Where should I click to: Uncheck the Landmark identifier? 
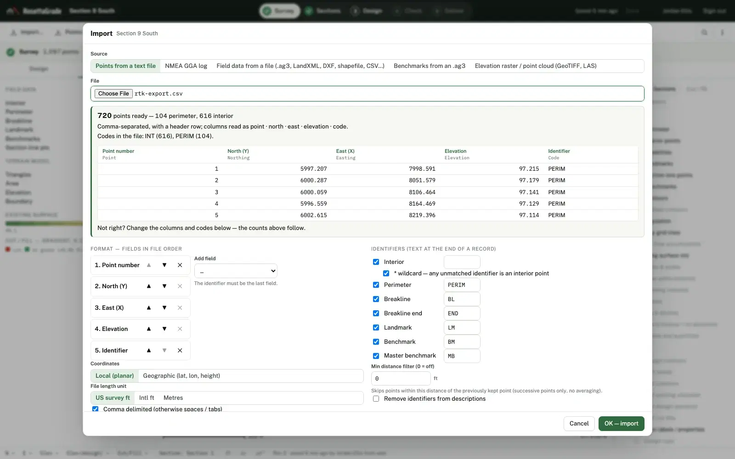[x=376, y=328]
